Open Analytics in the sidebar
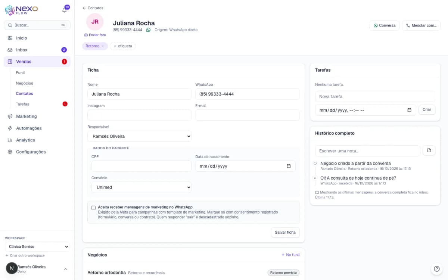448x280 pixels. [x=37, y=140]
